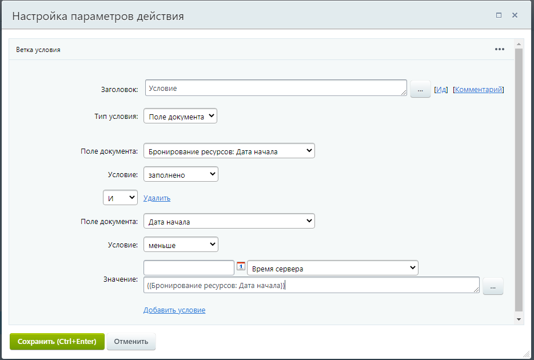
Task: Click the dialog resize grip corner
Action: 527,354
